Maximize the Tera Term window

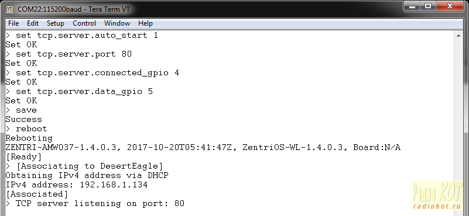tap(429, 6)
